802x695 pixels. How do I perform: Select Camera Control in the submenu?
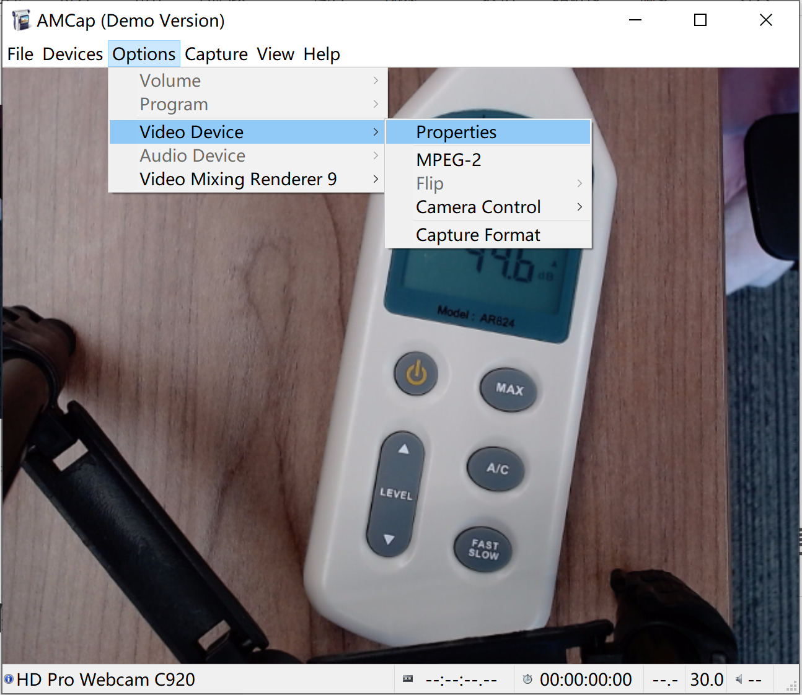tap(488, 207)
